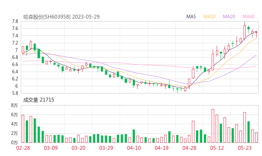Click the 03-09 date axis label
Viewport: 262px width, 156px height.
pos(51,148)
